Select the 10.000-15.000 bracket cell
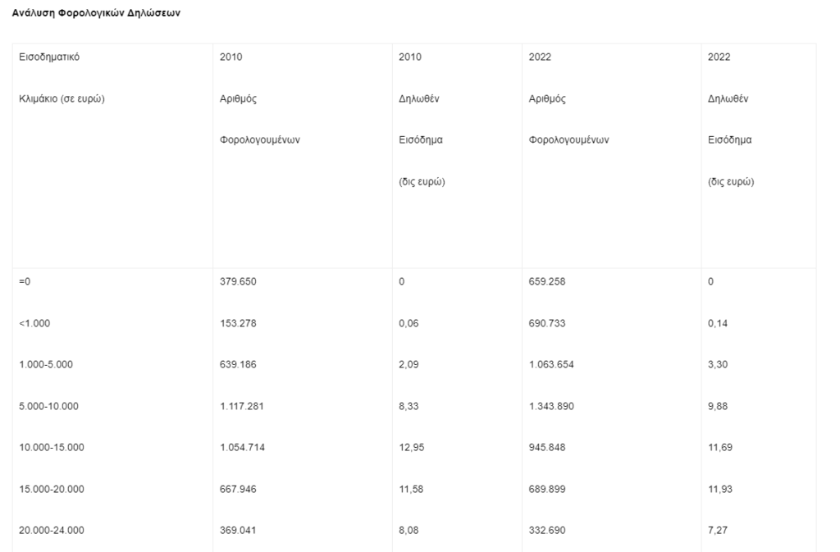Image resolution: width=840 pixels, height=552 pixels. [52, 448]
